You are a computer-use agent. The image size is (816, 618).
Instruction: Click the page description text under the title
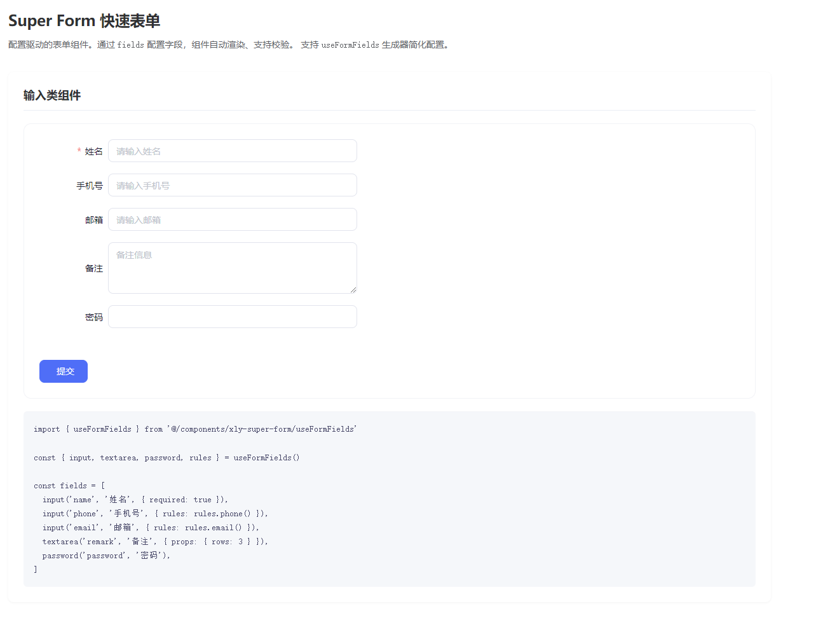point(229,45)
